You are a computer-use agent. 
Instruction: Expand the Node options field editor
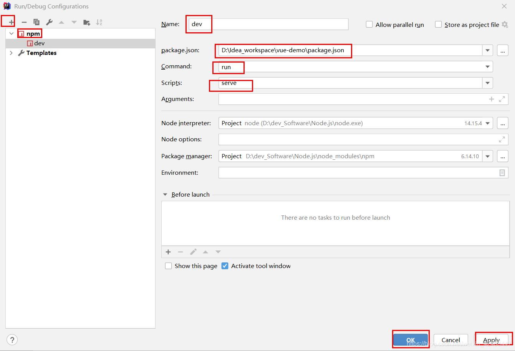(x=502, y=139)
